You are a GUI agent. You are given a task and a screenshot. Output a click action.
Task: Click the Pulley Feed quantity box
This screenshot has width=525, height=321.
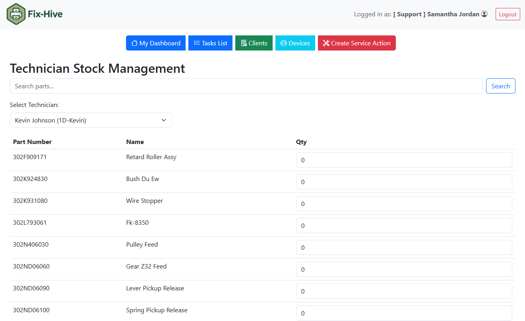click(404, 247)
